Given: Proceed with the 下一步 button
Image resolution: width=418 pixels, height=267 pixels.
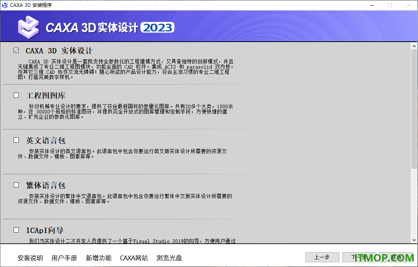Looking at the screenshot, I should pos(359,257).
